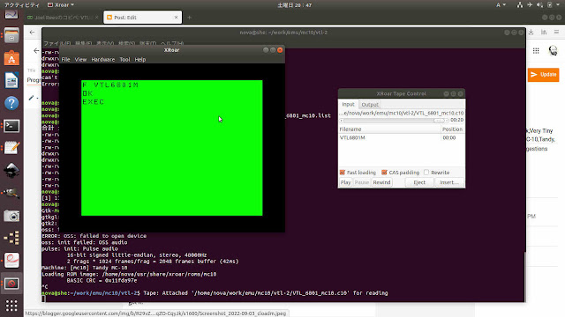Click the pencil compose-mode icon in Blogger

(32, 98)
